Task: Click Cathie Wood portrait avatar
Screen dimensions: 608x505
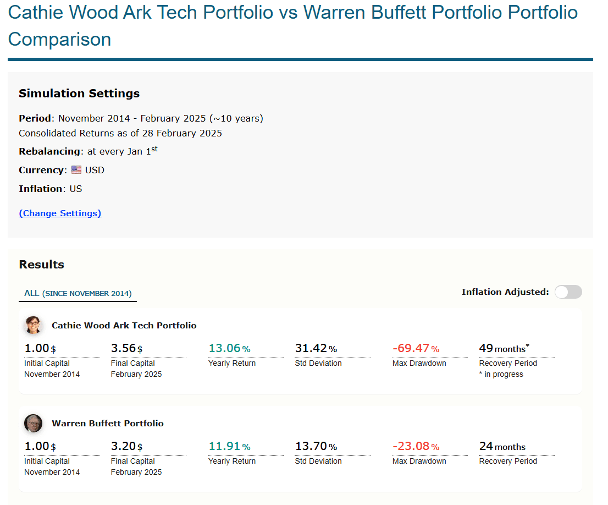Action: [34, 325]
